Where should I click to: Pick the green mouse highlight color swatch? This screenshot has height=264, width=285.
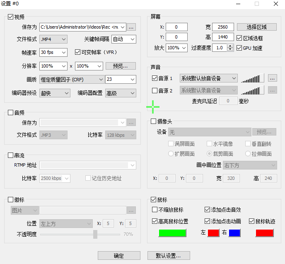[173, 233]
